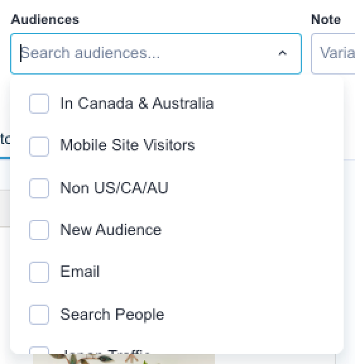Pick the Email option text
The width and height of the screenshot is (355, 364).
80,271
